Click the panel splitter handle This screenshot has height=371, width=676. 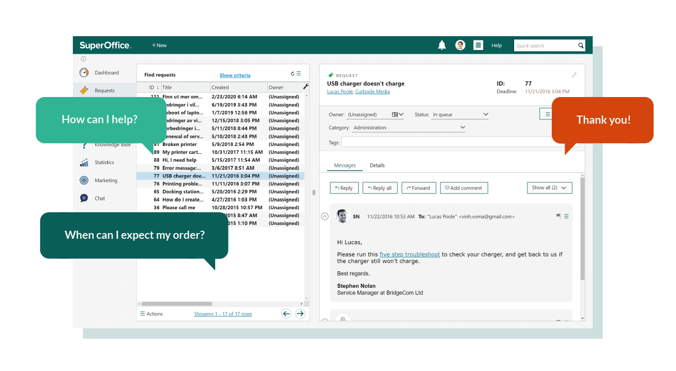314,192
